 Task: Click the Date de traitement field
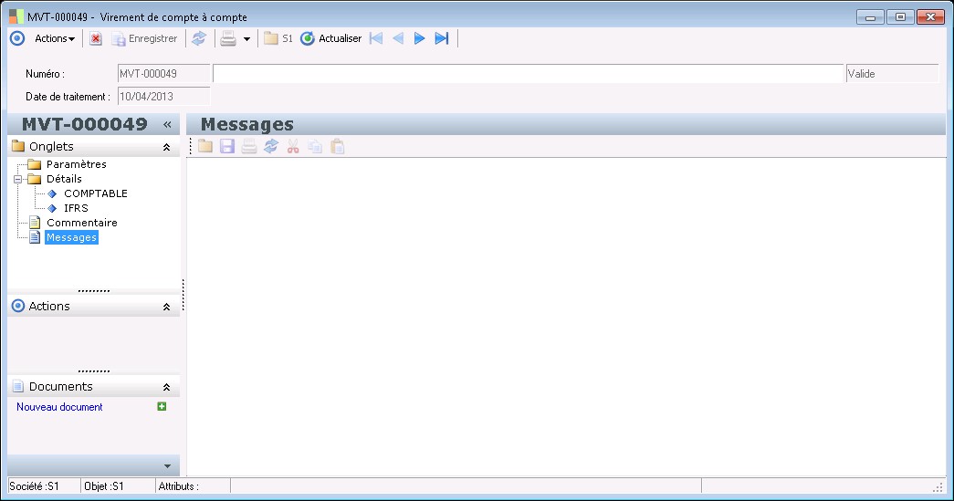[163, 96]
